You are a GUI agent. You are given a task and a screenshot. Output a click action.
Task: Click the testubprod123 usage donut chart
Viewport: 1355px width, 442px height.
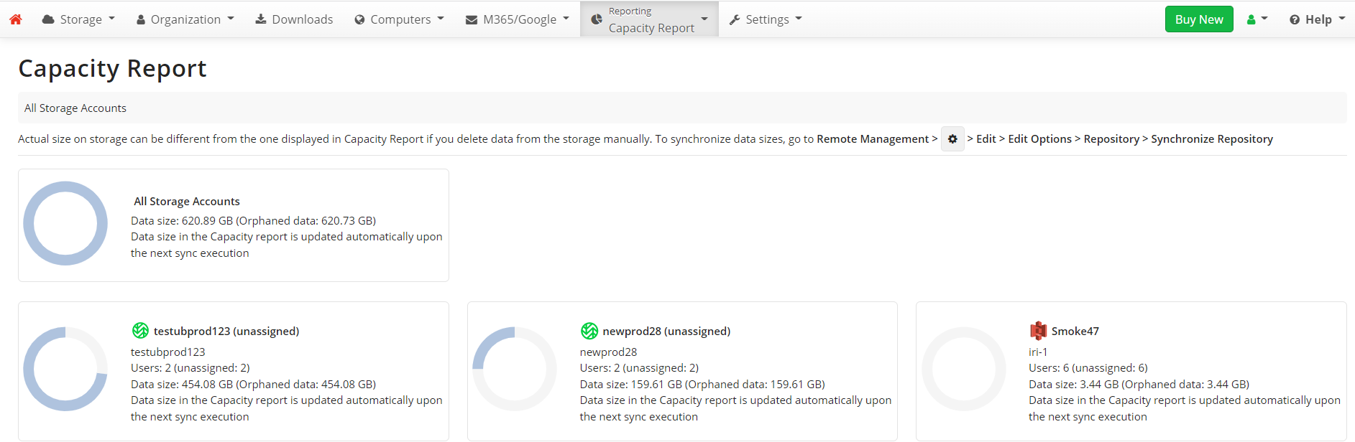[x=65, y=369]
